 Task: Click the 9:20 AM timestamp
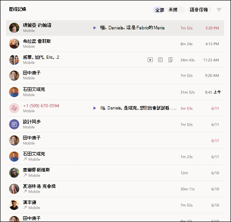212,76
